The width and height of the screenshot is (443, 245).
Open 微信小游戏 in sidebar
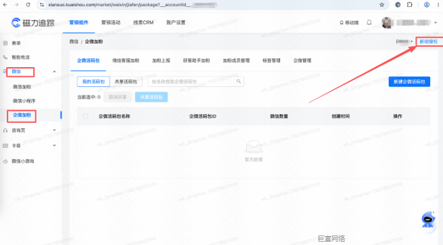coord(23,161)
